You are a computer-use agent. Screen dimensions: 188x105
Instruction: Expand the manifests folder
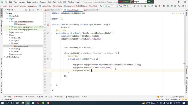coord(7,16)
